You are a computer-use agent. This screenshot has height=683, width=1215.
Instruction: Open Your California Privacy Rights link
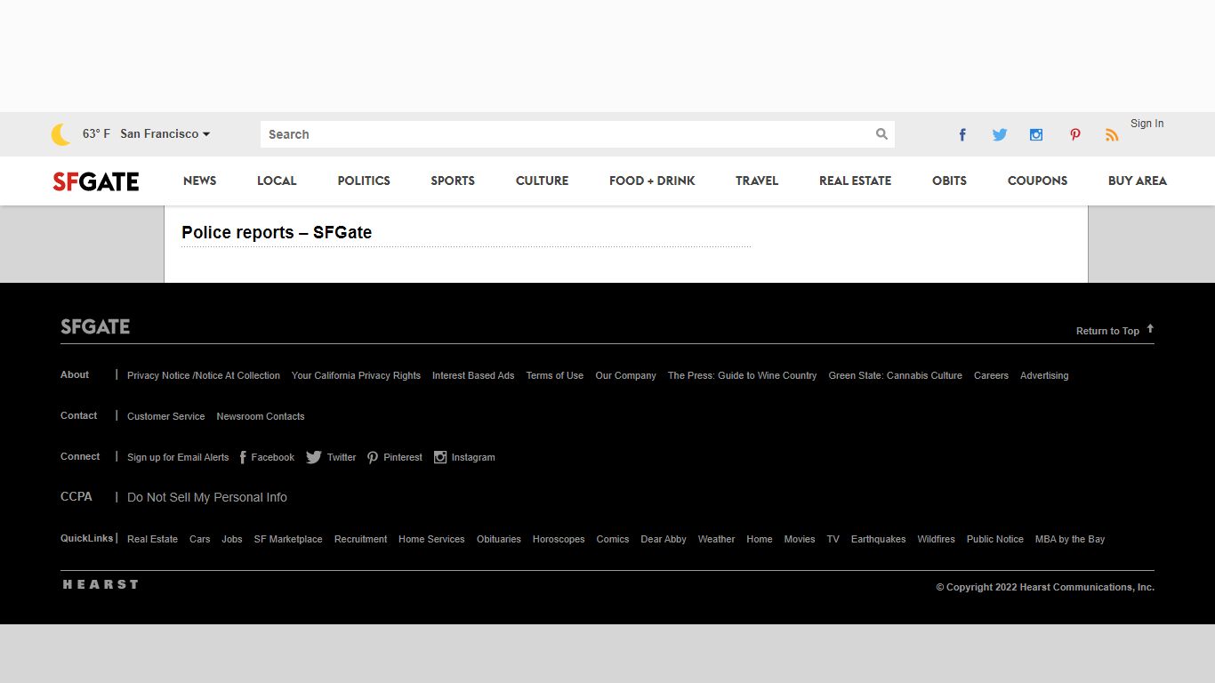(x=356, y=375)
